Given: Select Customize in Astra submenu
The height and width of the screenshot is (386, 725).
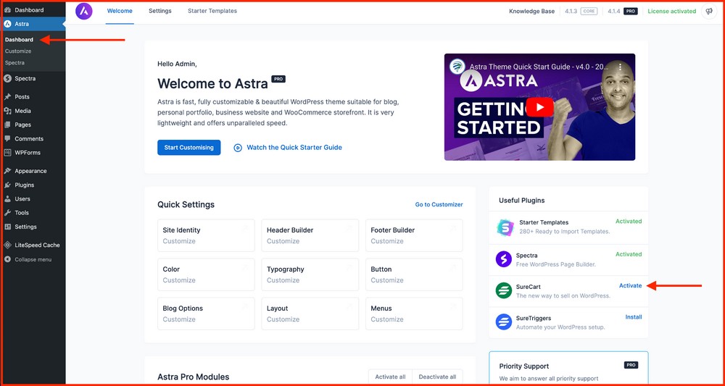Looking at the screenshot, I should point(18,51).
